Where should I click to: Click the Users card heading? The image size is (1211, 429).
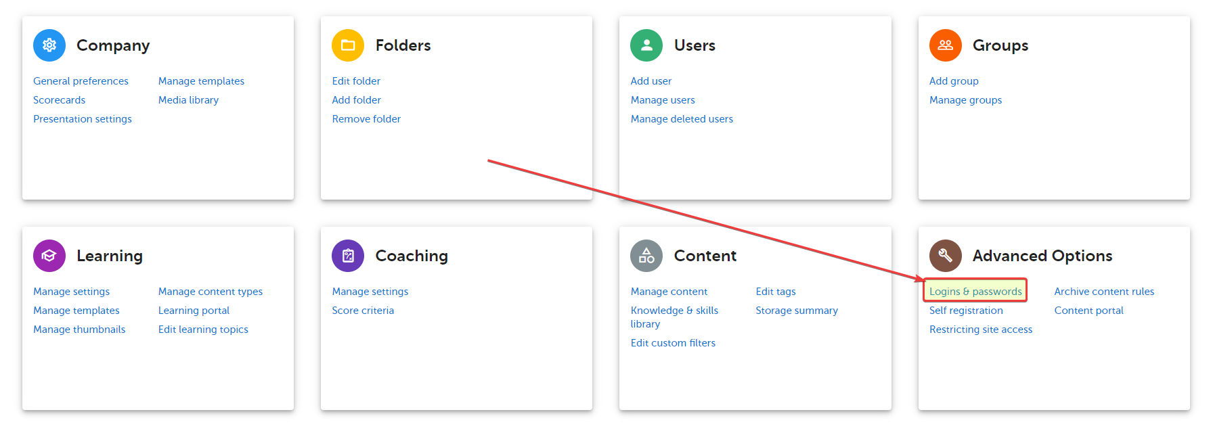[695, 45]
